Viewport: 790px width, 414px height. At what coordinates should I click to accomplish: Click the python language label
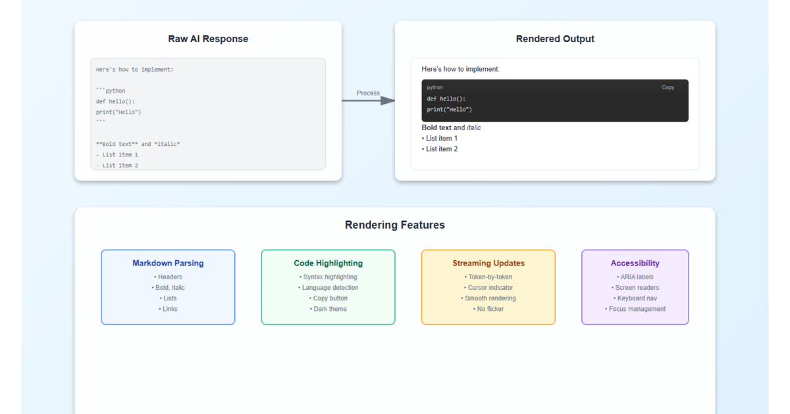pyautogui.click(x=434, y=87)
